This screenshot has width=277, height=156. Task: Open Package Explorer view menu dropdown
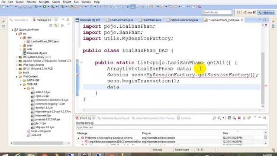[68, 25]
